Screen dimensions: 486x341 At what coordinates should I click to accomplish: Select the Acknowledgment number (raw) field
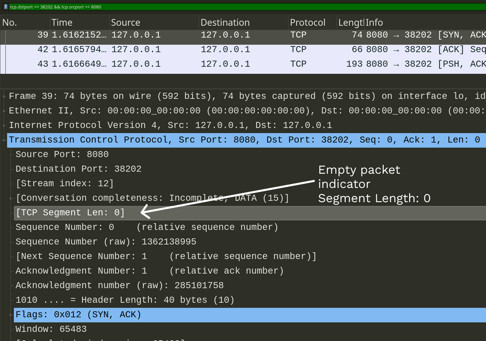pos(119,285)
